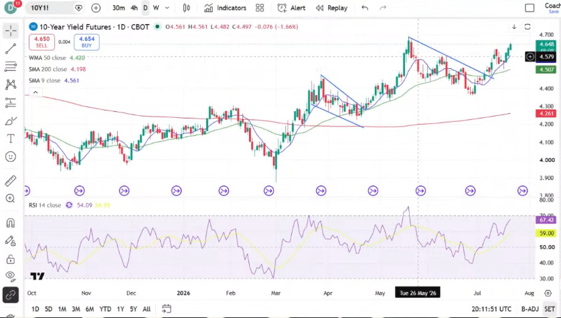This screenshot has width=561, height=318.
Task: Click the RSI refresh cycle icon
Action: [x=69, y=206]
